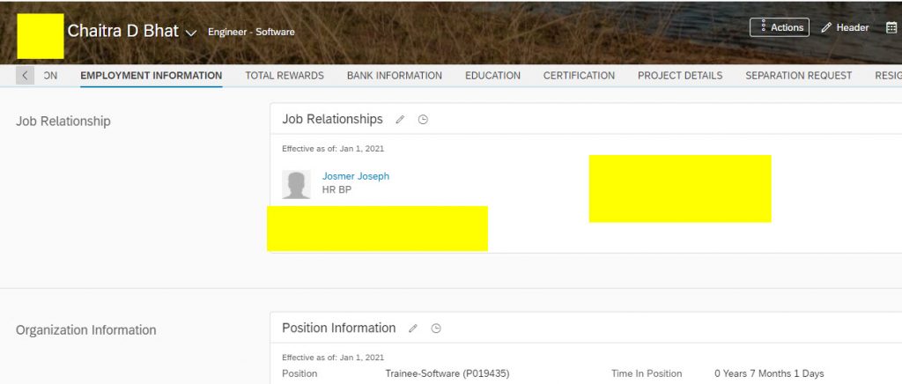Open the partially visible tab ending in ON
The image size is (902, 384).
click(x=50, y=76)
